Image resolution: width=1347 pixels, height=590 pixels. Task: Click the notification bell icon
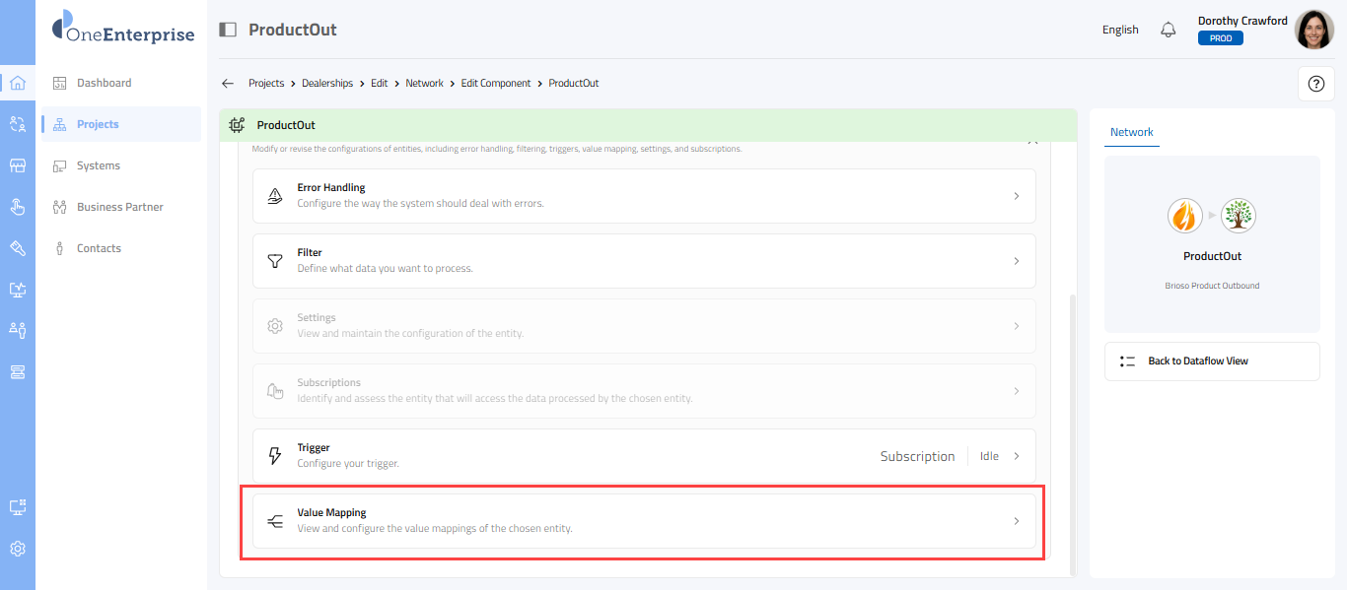click(x=1169, y=30)
